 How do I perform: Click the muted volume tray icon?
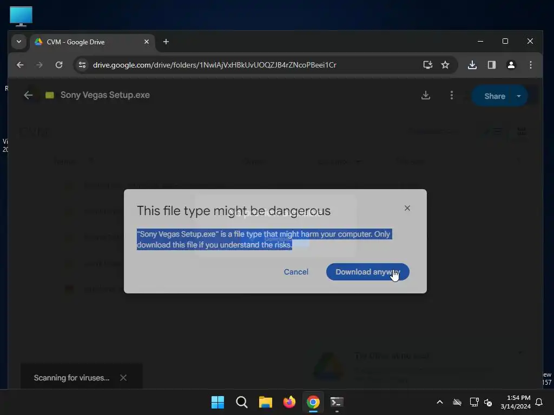click(x=489, y=402)
